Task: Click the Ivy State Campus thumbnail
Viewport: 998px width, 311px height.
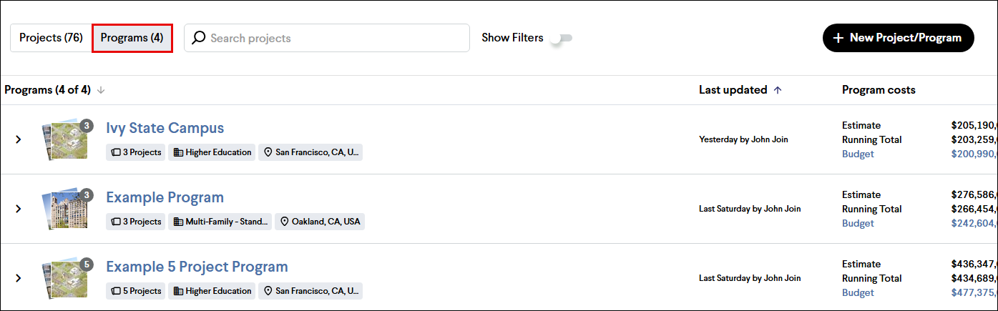Action: pos(65,139)
